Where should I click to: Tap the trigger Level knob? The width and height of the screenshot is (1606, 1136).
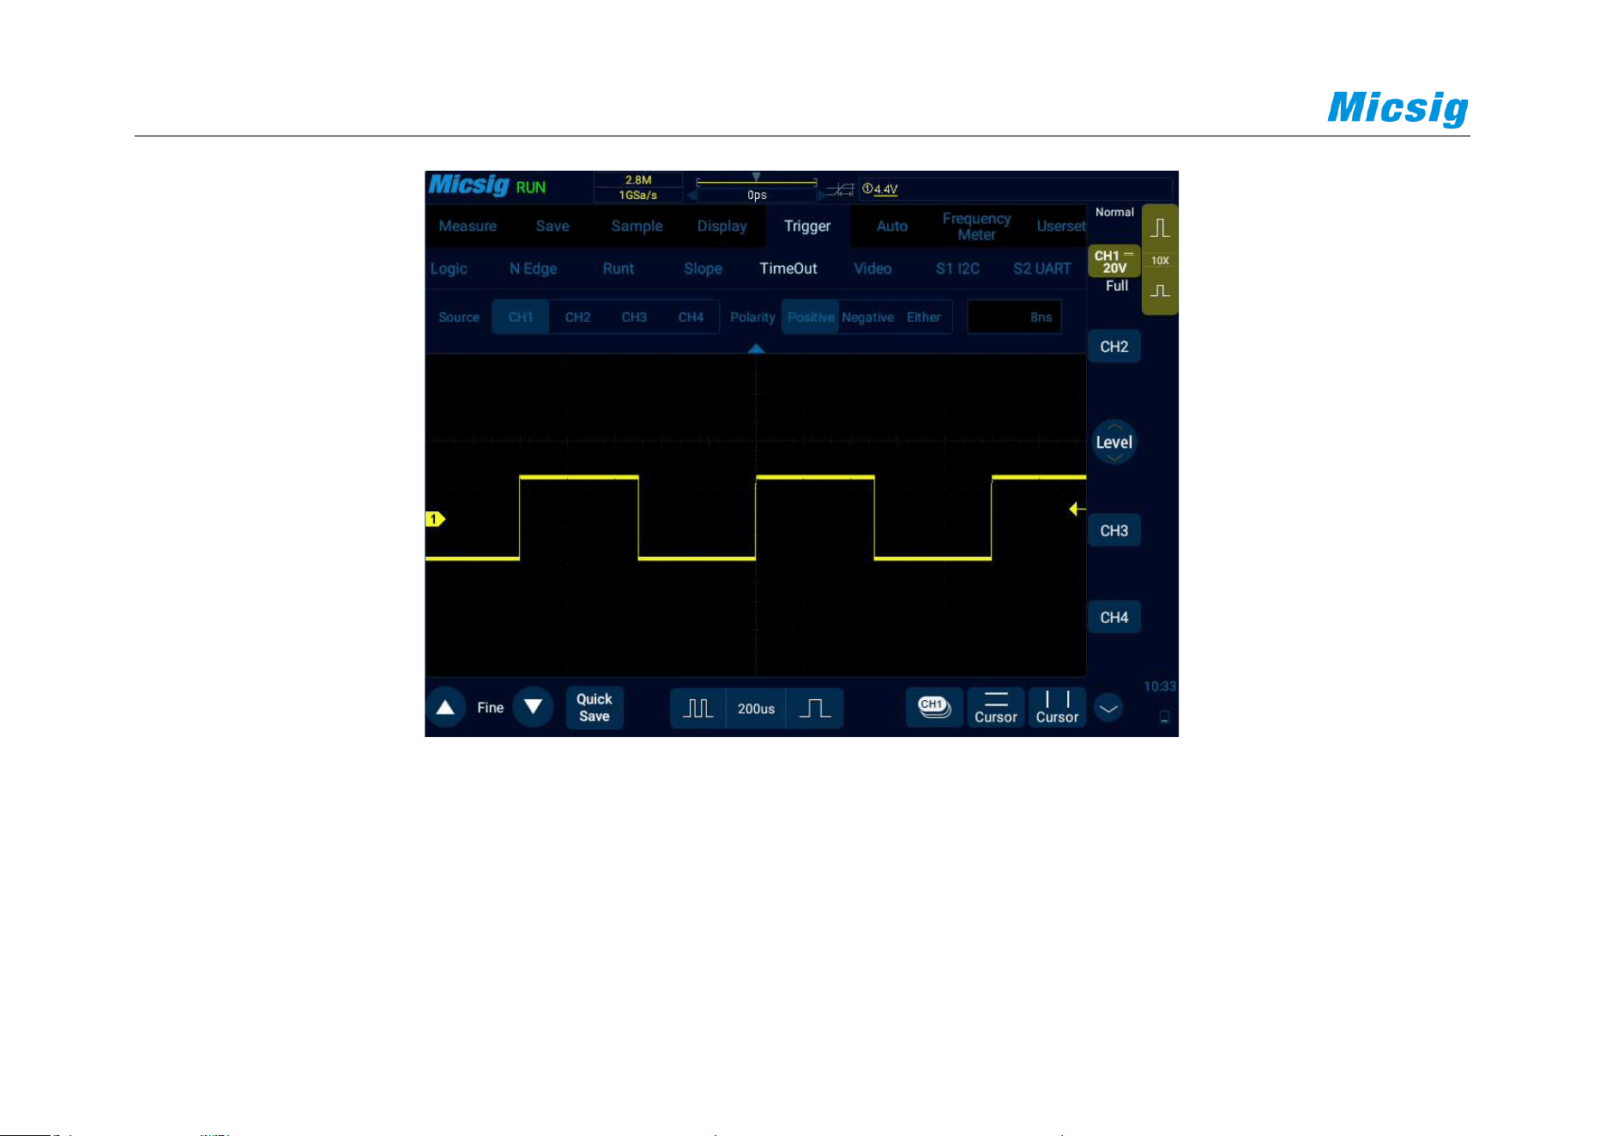1114,442
